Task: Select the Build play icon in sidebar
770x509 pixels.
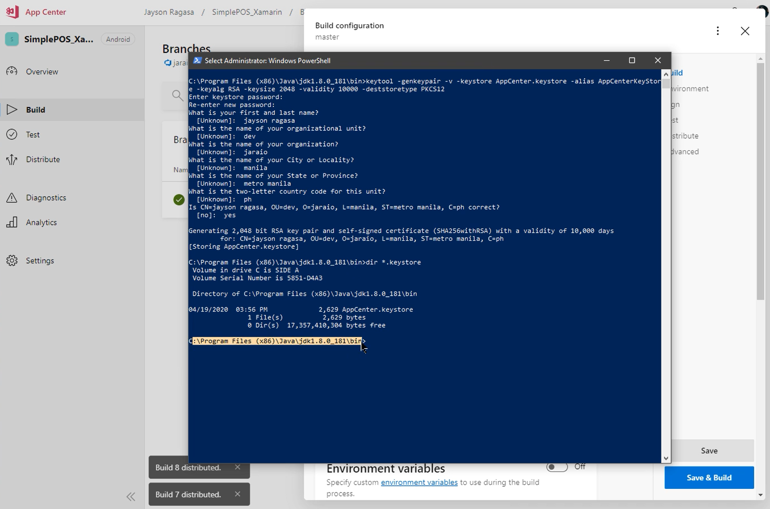Action: click(x=12, y=110)
